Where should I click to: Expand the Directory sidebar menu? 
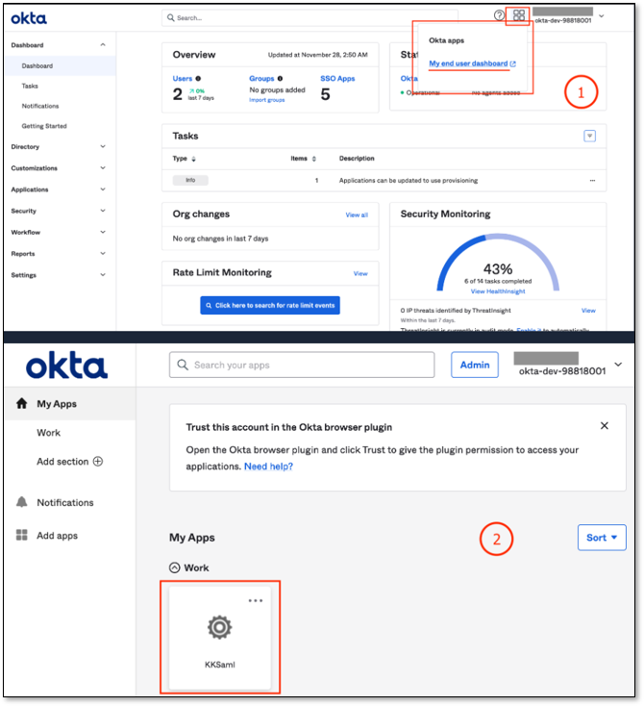pyautogui.click(x=103, y=146)
